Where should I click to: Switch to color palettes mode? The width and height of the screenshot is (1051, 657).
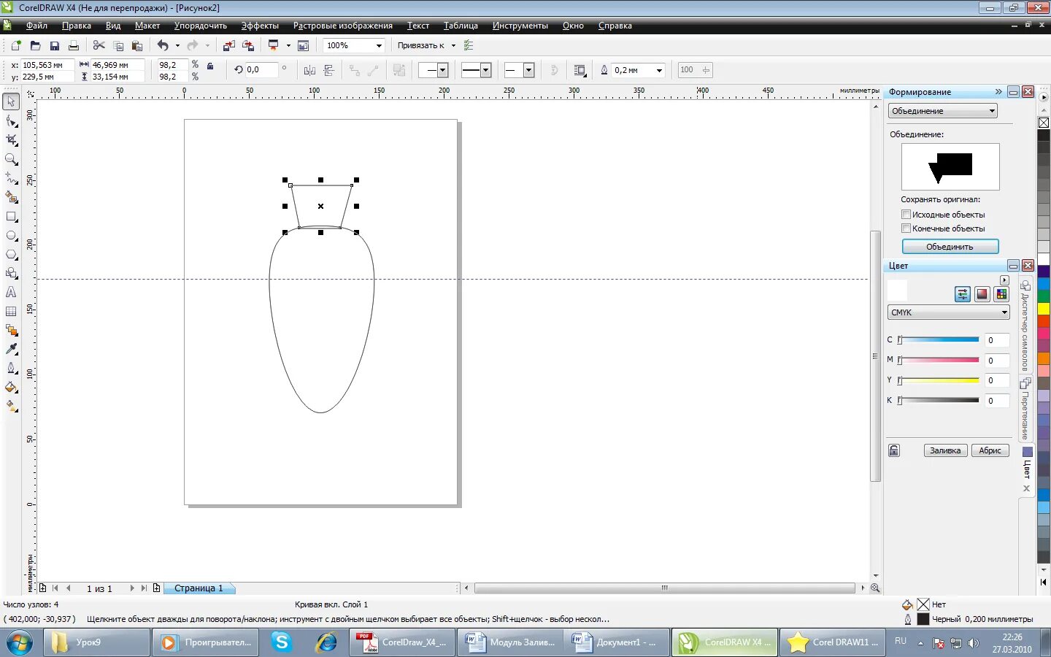click(1001, 294)
